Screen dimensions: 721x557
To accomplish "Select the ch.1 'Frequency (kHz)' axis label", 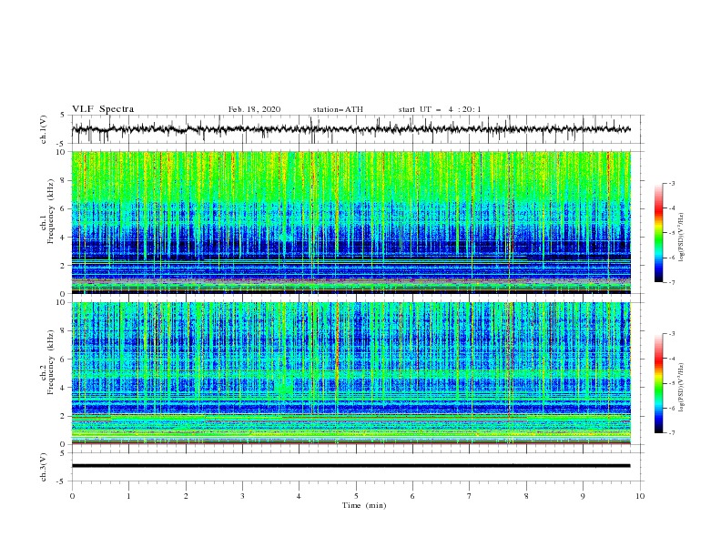I will [x=50, y=209].
